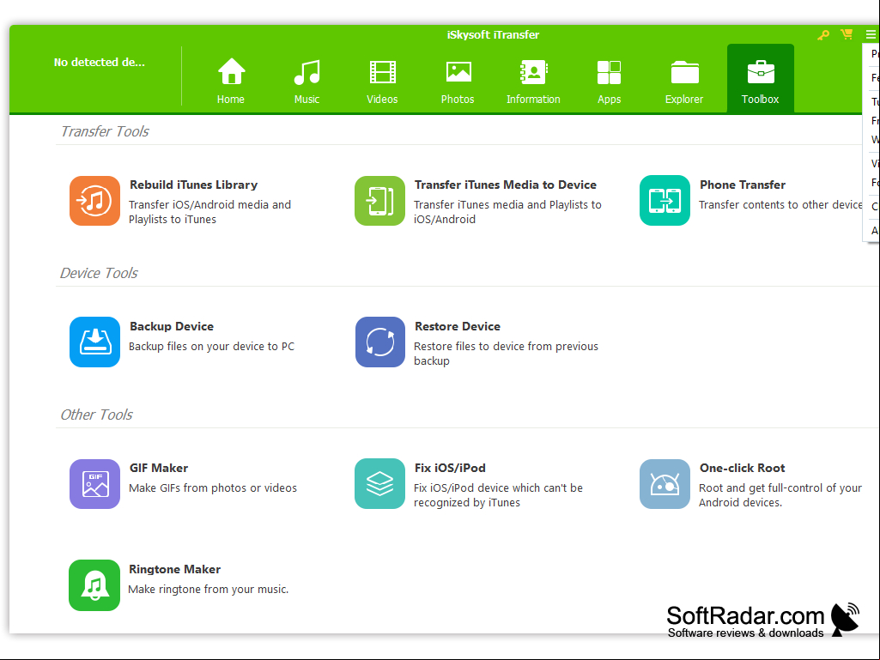Open the Videos tab
Image resolution: width=880 pixels, height=660 pixels.
pyautogui.click(x=382, y=80)
